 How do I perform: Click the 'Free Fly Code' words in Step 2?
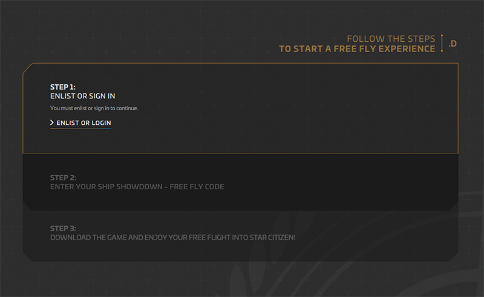click(197, 187)
